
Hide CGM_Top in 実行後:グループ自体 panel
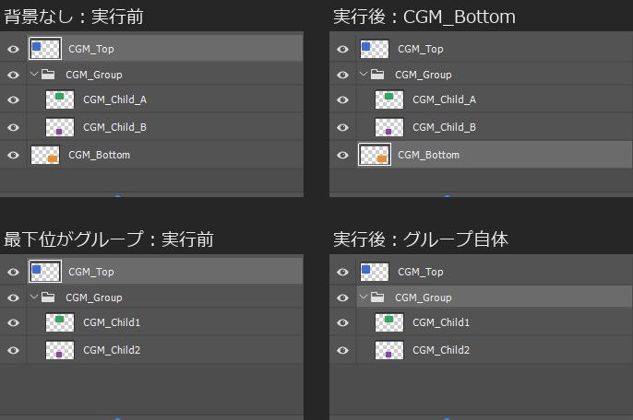342,272
